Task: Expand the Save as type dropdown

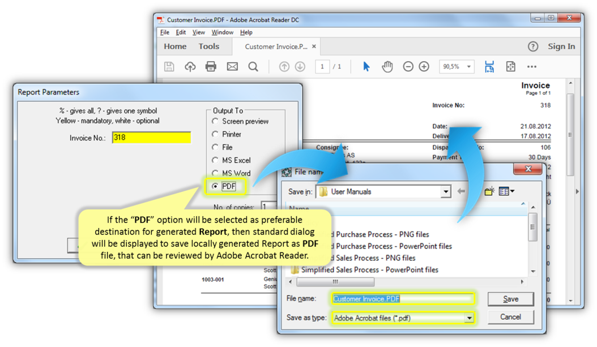Action: point(470,318)
